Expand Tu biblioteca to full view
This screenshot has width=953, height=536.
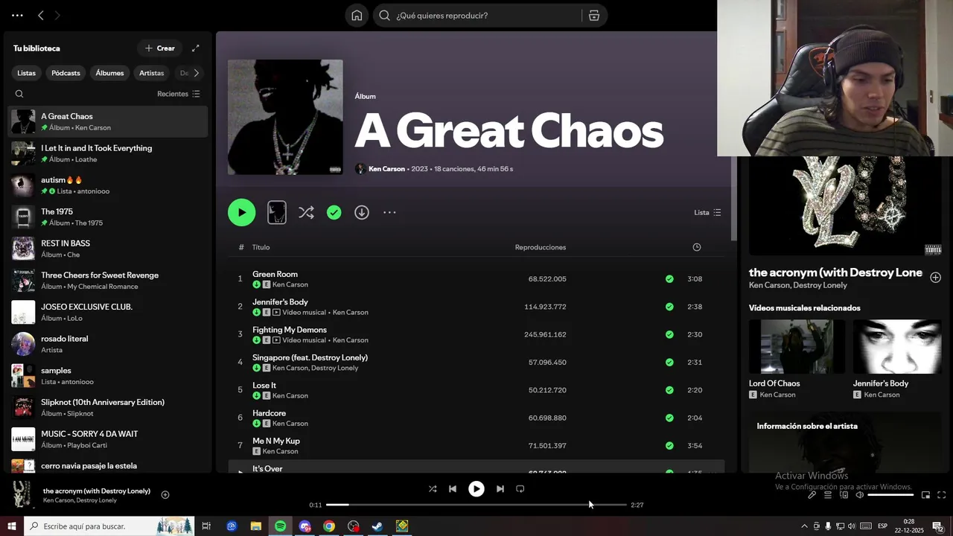click(196, 48)
